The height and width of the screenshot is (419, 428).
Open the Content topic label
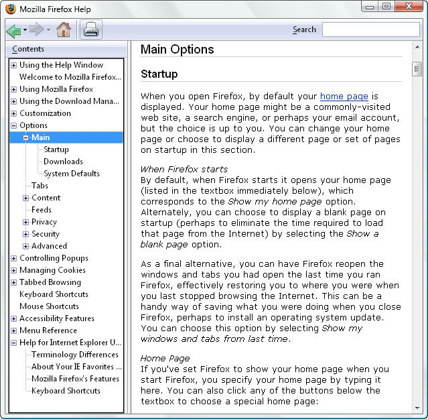coord(46,198)
